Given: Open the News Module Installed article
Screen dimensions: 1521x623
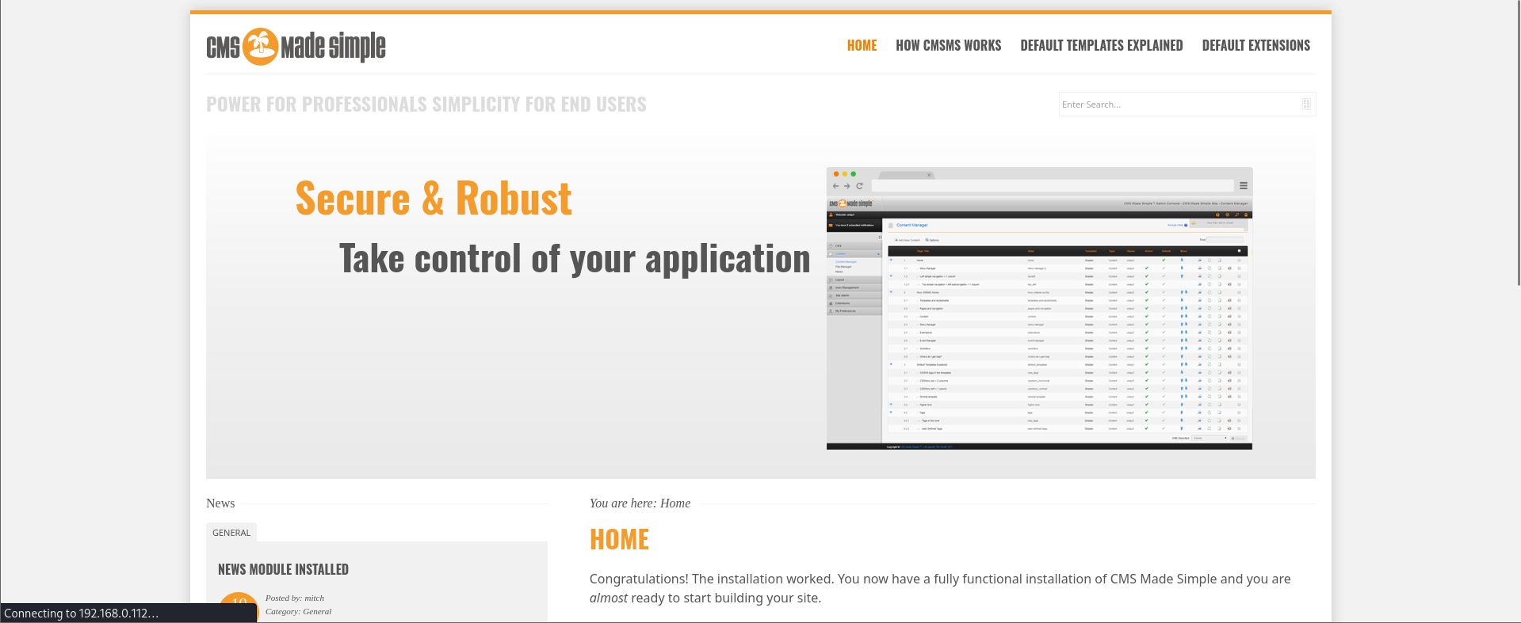Looking at the screenshot, I should coord(283,569).
